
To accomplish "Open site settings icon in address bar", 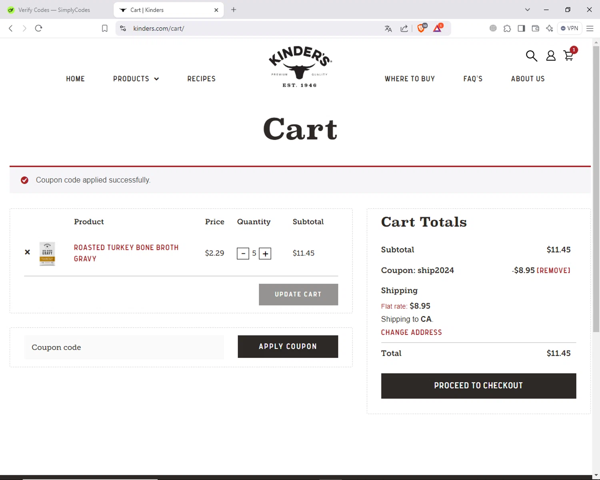I will click(123, 28).
